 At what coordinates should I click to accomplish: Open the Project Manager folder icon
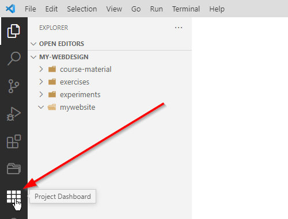[x=14, y=168]
